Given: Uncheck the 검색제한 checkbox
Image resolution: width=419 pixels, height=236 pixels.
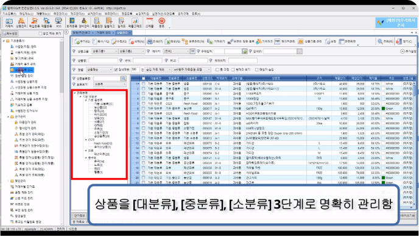Looking at the screenshot, I should click(116, 70).
